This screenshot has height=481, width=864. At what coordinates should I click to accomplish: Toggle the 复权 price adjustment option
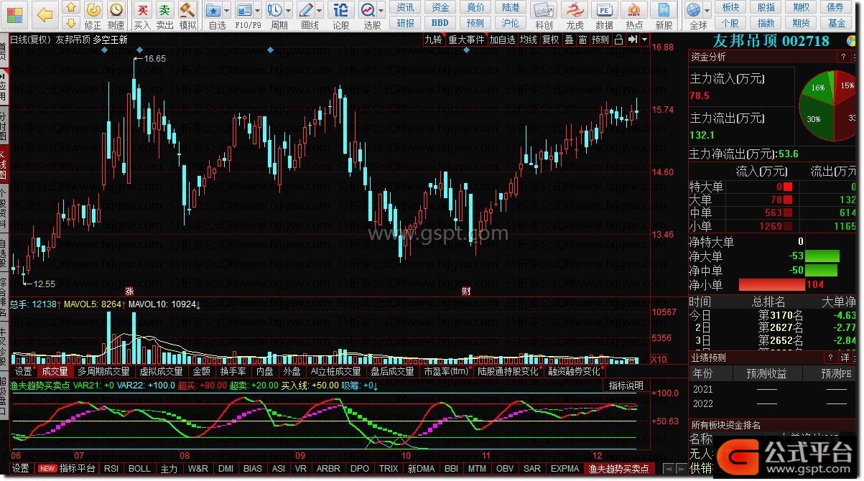pos(550,39)
